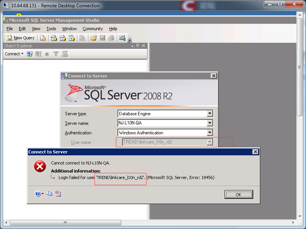This screenshot has height=229, width=306.
Task: Open a Database Engine Query
Action: point(43,38)
